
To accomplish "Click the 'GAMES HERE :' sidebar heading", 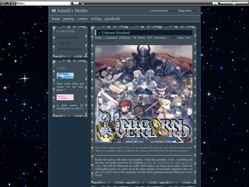I will click(x=66, y=31).
